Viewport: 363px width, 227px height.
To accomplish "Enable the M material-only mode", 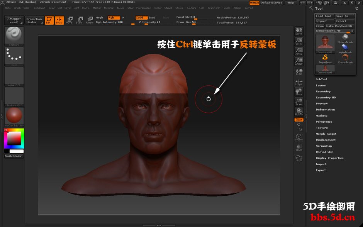I will [124, 18].
